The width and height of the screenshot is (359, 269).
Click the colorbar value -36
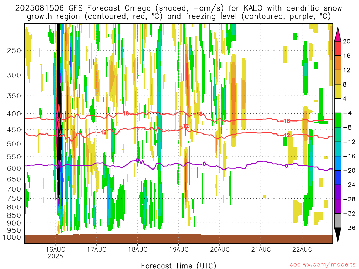349,228
